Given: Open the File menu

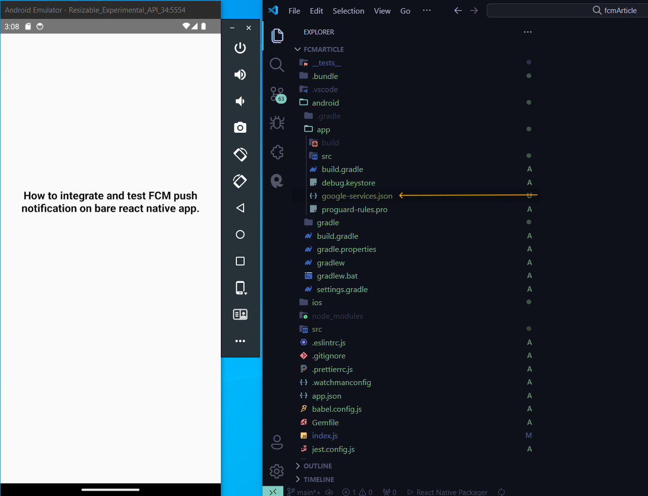Looking at the screenshot, I should 294,11.
